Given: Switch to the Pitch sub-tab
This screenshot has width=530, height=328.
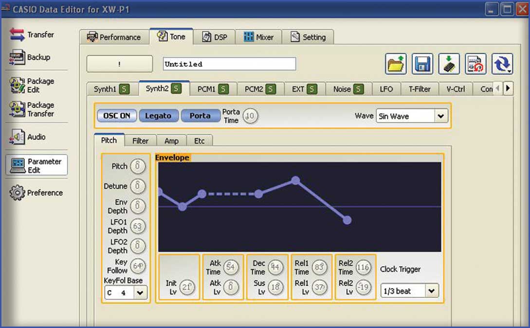Looking at the screenshot, I should pos(109,140).
